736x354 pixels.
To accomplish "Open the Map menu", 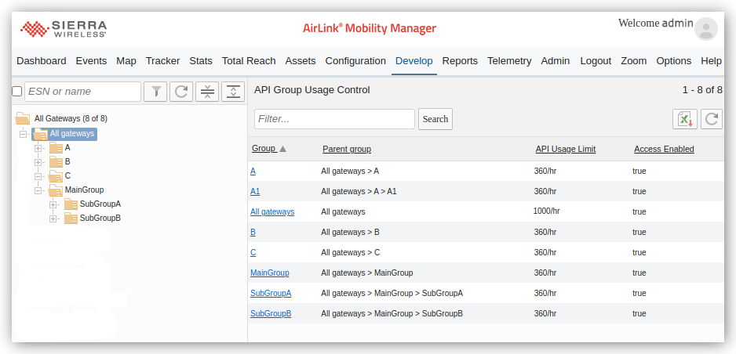I will tap(126, 61).
